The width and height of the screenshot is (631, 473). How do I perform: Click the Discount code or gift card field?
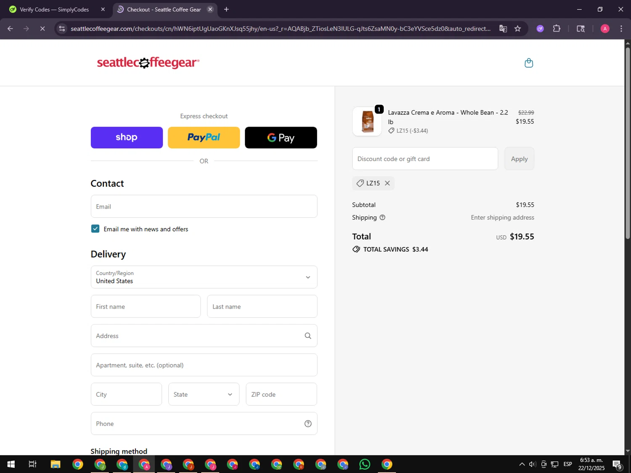point(425,159)
